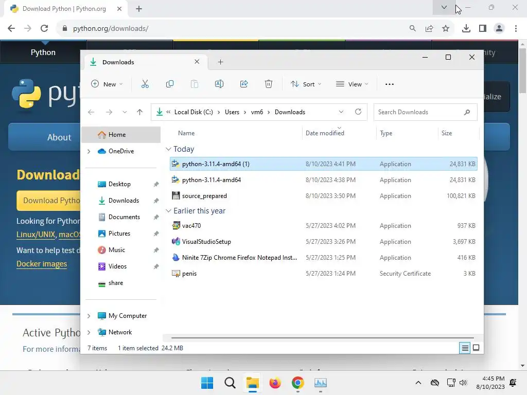527x395 pixels.
Task: Switch to Details view layout icon
Action: click(465, 348)
